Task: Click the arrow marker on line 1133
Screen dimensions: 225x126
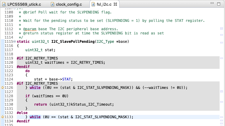Action: (x=2, y=117)
